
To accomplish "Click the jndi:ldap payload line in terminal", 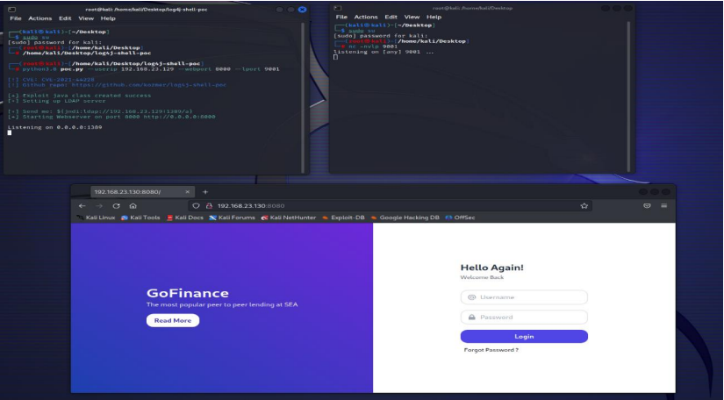I will 100,111.
